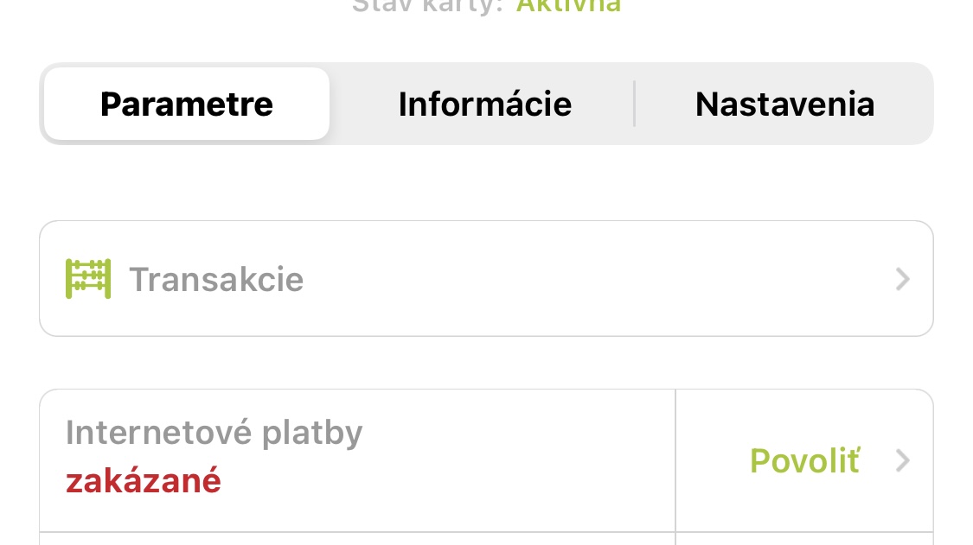Click the green abacus Transakcie icon
973x545 pixels.
pos(88,279)
